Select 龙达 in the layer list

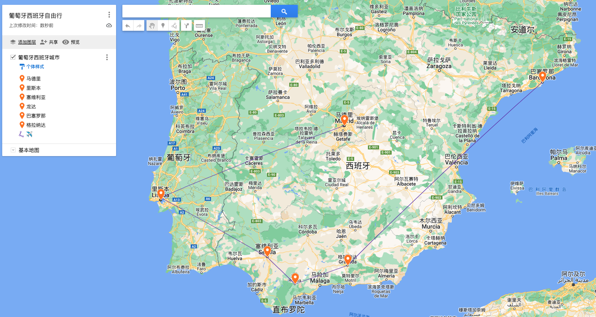point(31,106)
